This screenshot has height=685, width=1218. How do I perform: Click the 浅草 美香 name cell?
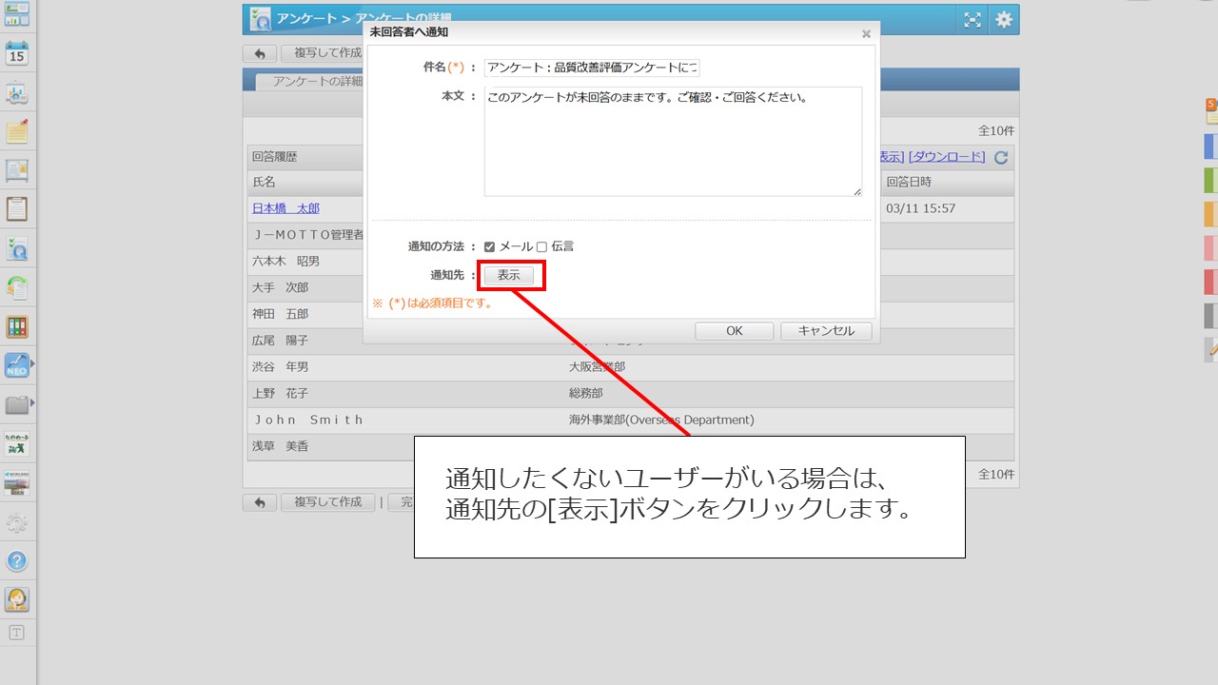pos(280,446)
